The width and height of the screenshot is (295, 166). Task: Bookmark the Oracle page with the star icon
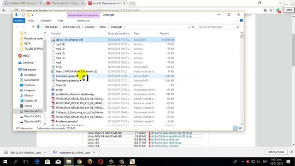pyautogui.click(x=271, y=10)
